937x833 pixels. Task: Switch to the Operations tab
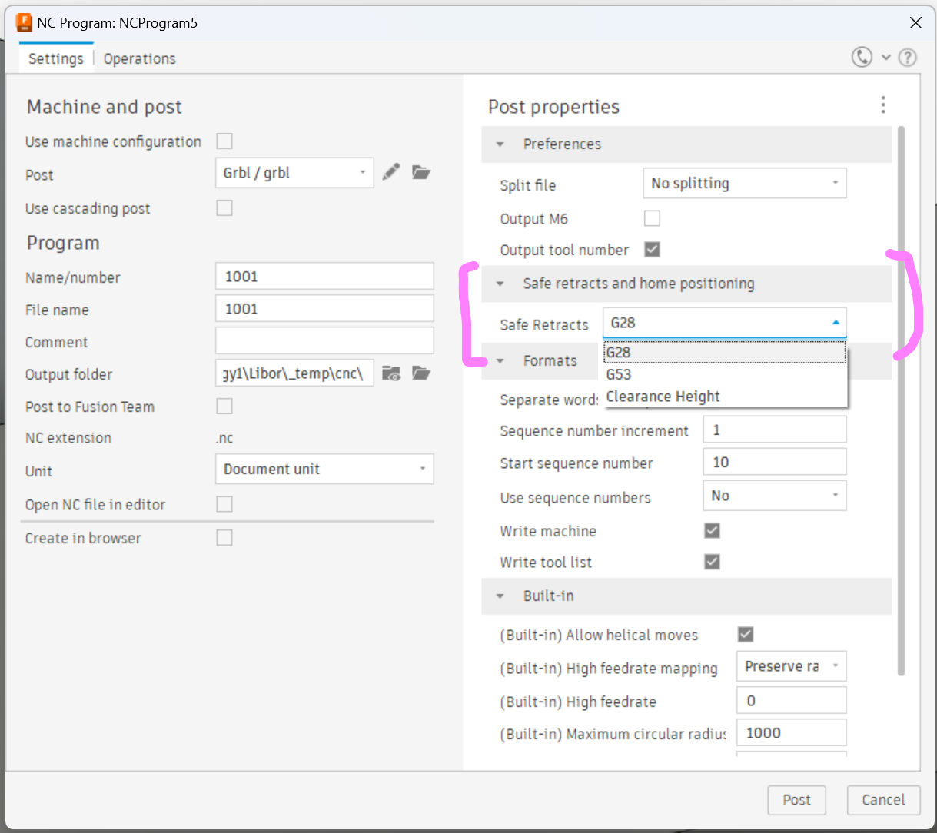pyautogui.click(x=139, y=59)
